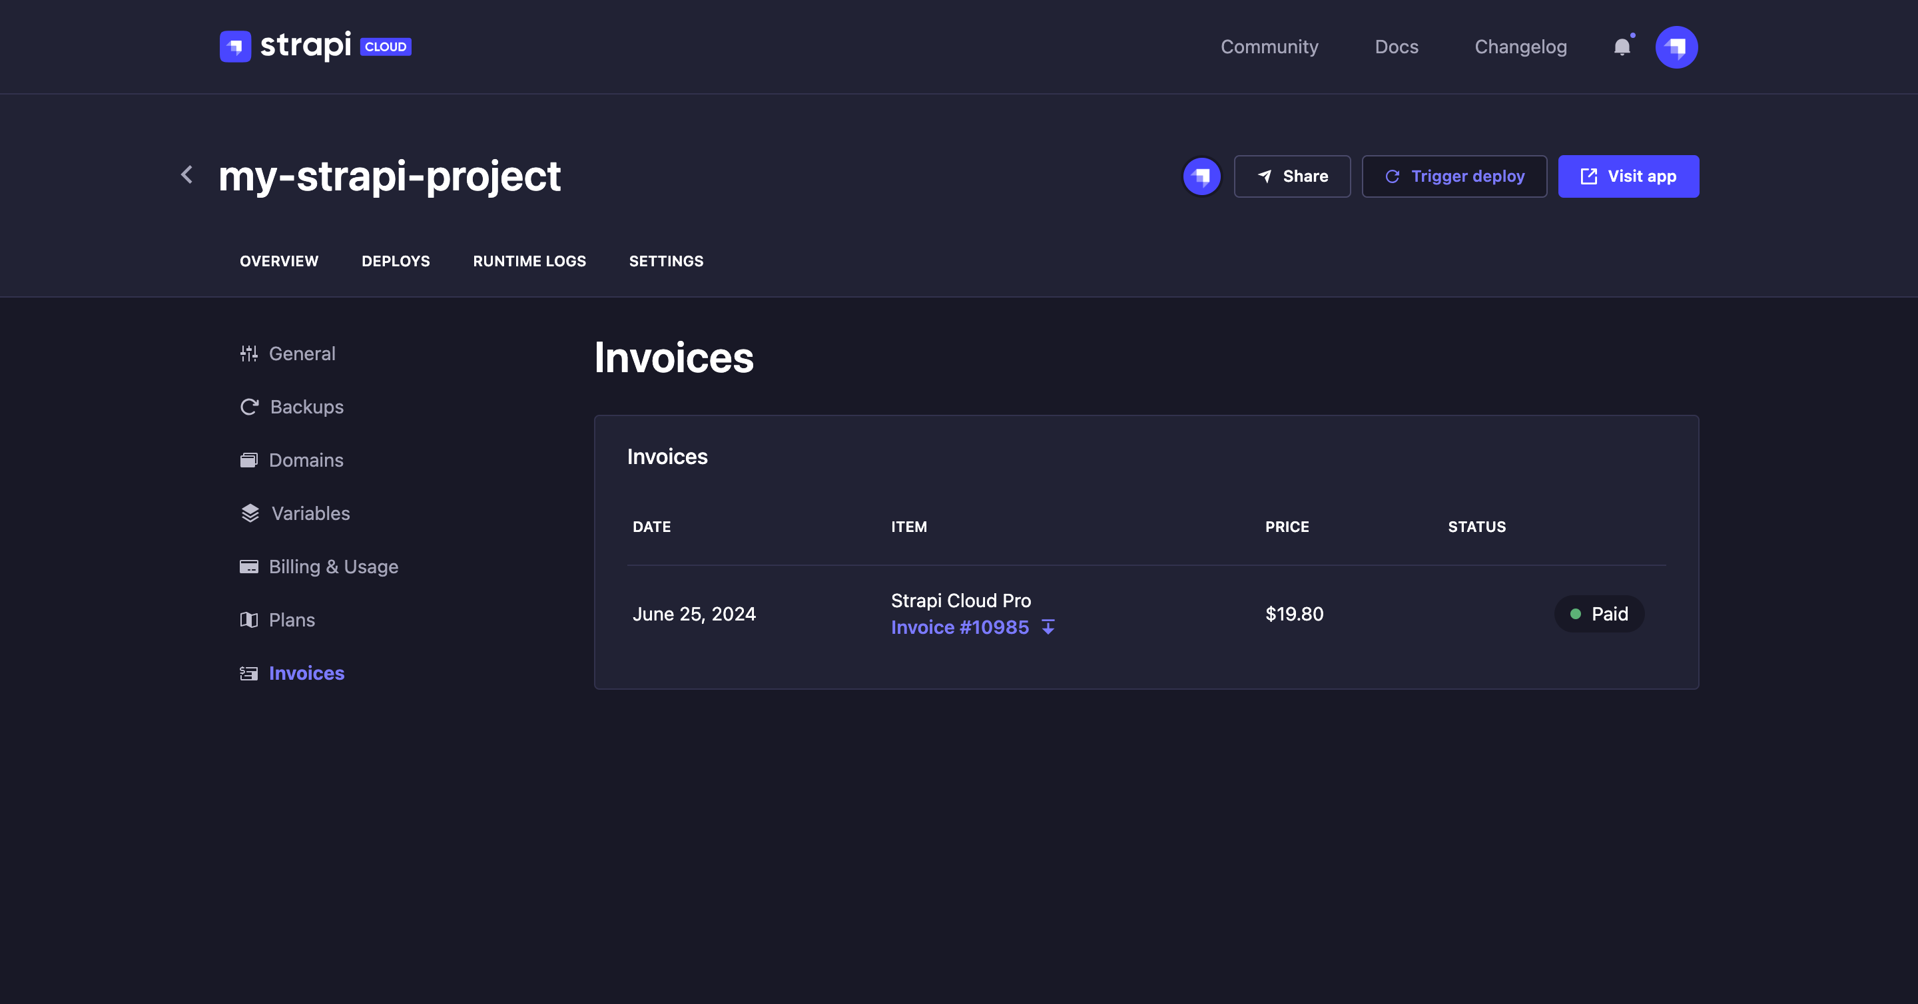This screenshot has height=1004, width=1918.
Task: Open the Invoice #10985 link
Action: pyautogui.click(x=960, y=627)
